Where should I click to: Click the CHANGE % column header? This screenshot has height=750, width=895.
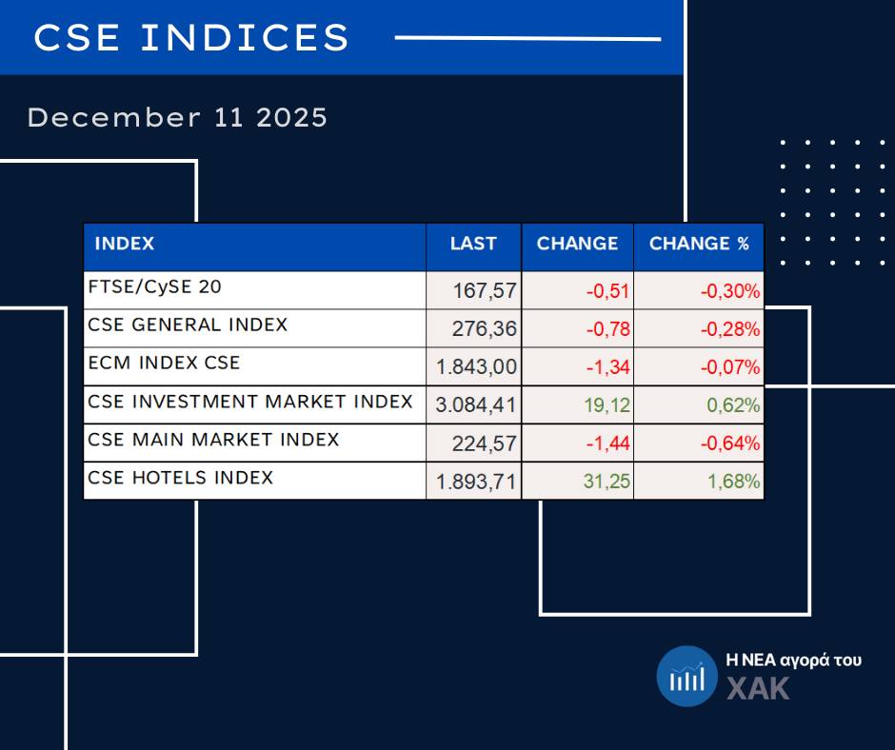coord(699,244)
